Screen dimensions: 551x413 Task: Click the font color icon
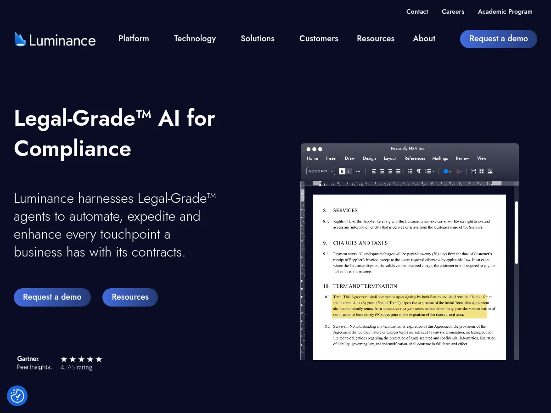tap(458, 171)
